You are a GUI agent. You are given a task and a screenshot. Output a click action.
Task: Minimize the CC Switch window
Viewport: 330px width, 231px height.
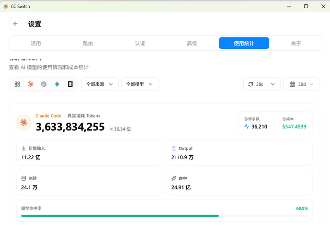coord(289,6)
